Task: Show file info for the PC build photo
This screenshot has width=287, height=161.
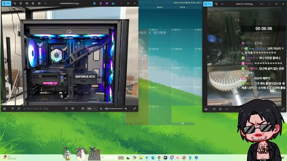Action: click(19, 109)
